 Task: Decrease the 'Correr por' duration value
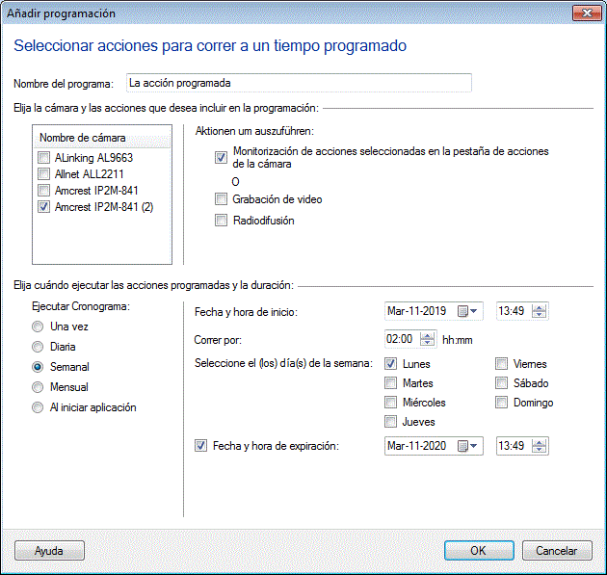pyautogui.click(x=426, y=343)
